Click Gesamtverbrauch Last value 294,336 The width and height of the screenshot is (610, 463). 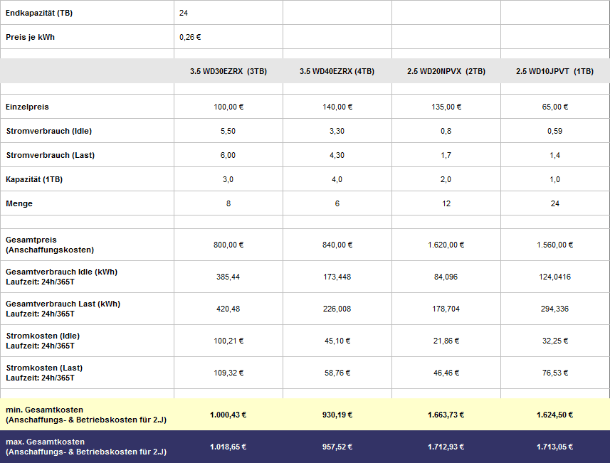555,309
